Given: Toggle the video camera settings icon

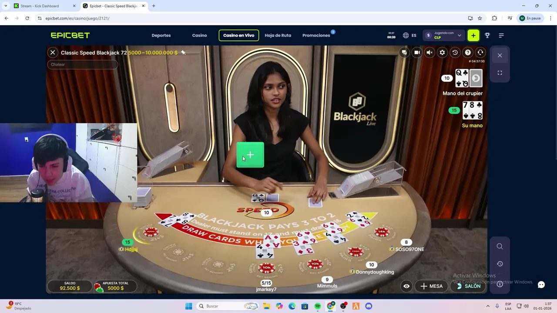Looking at the screenshot, I should point(417,53).
